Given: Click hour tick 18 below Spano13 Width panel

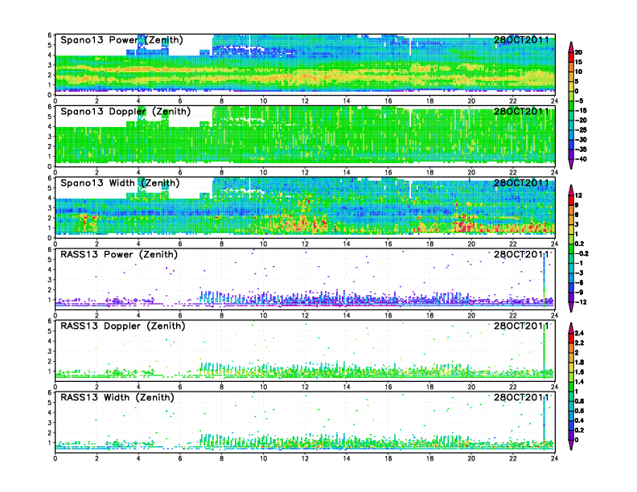Looking at the screenshot, I should (429, 244).
